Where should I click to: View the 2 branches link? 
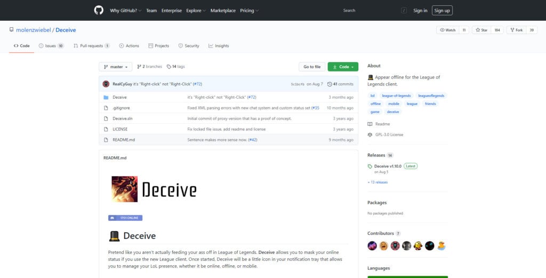149,67
